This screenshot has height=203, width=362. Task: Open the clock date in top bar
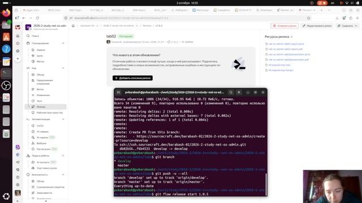coord(187,3)
